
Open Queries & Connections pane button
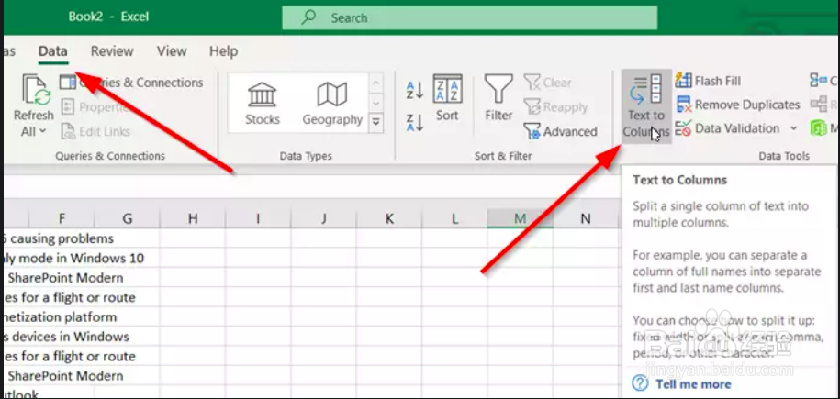[131, 83]
